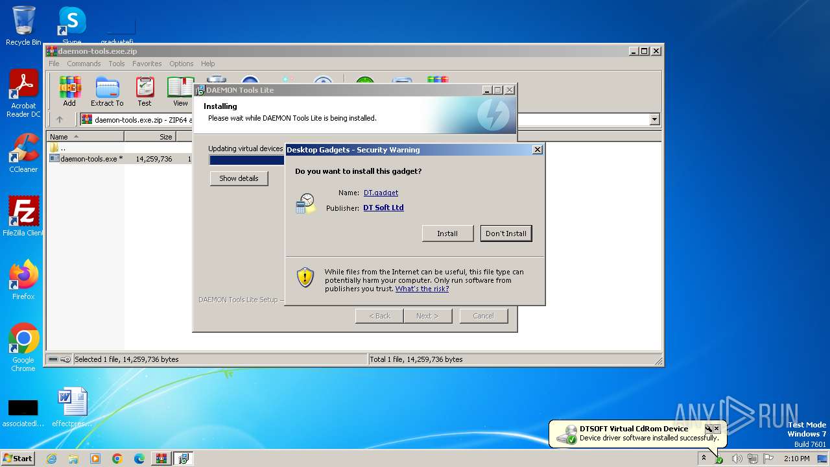Click the Windows Start button
Screen dimensions: 830x467
coord(18,459)
